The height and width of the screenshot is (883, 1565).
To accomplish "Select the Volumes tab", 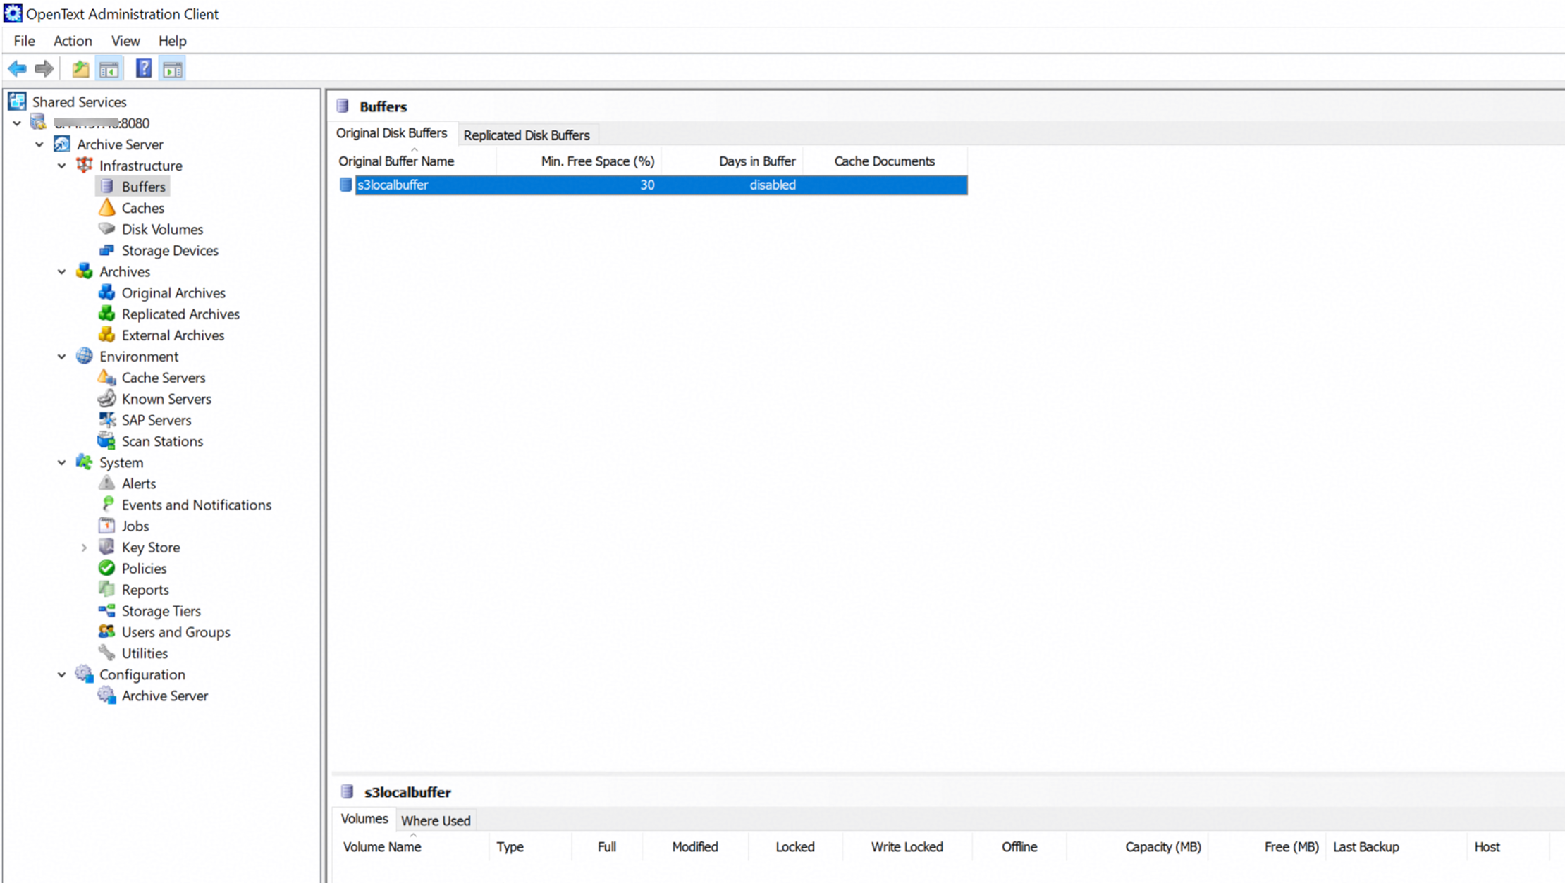I will 364,819.
